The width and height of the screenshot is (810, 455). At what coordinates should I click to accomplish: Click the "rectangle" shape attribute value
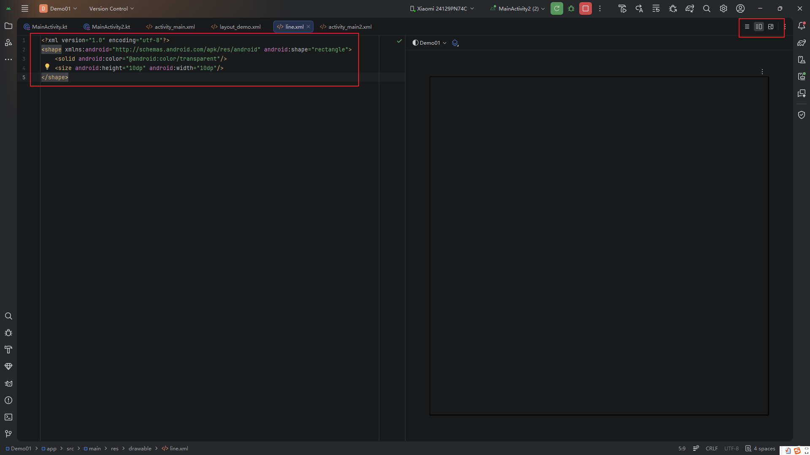329,49
